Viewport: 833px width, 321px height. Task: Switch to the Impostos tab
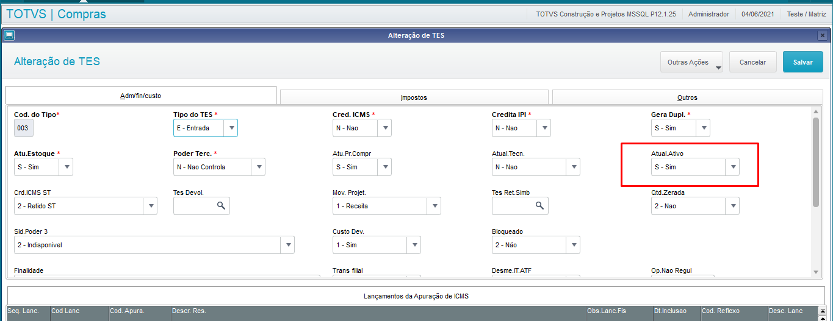click(x=414, y=97)
